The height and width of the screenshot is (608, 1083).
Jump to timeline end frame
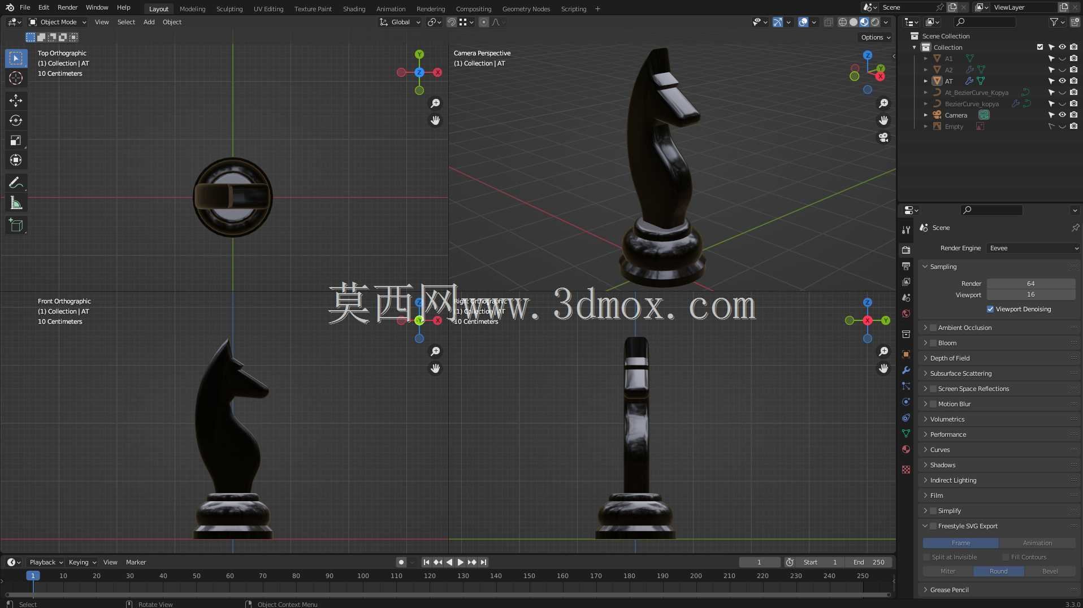pyautogui.click(x=483, y=562)
